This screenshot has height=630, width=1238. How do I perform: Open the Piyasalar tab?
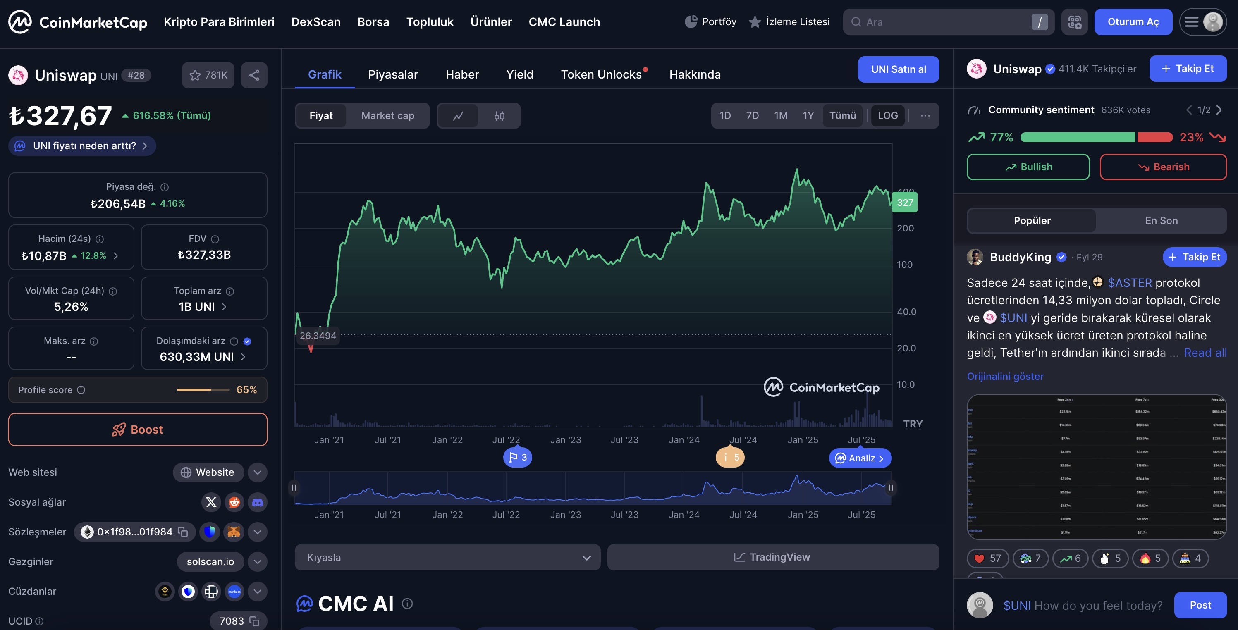(x=393, y=74)
